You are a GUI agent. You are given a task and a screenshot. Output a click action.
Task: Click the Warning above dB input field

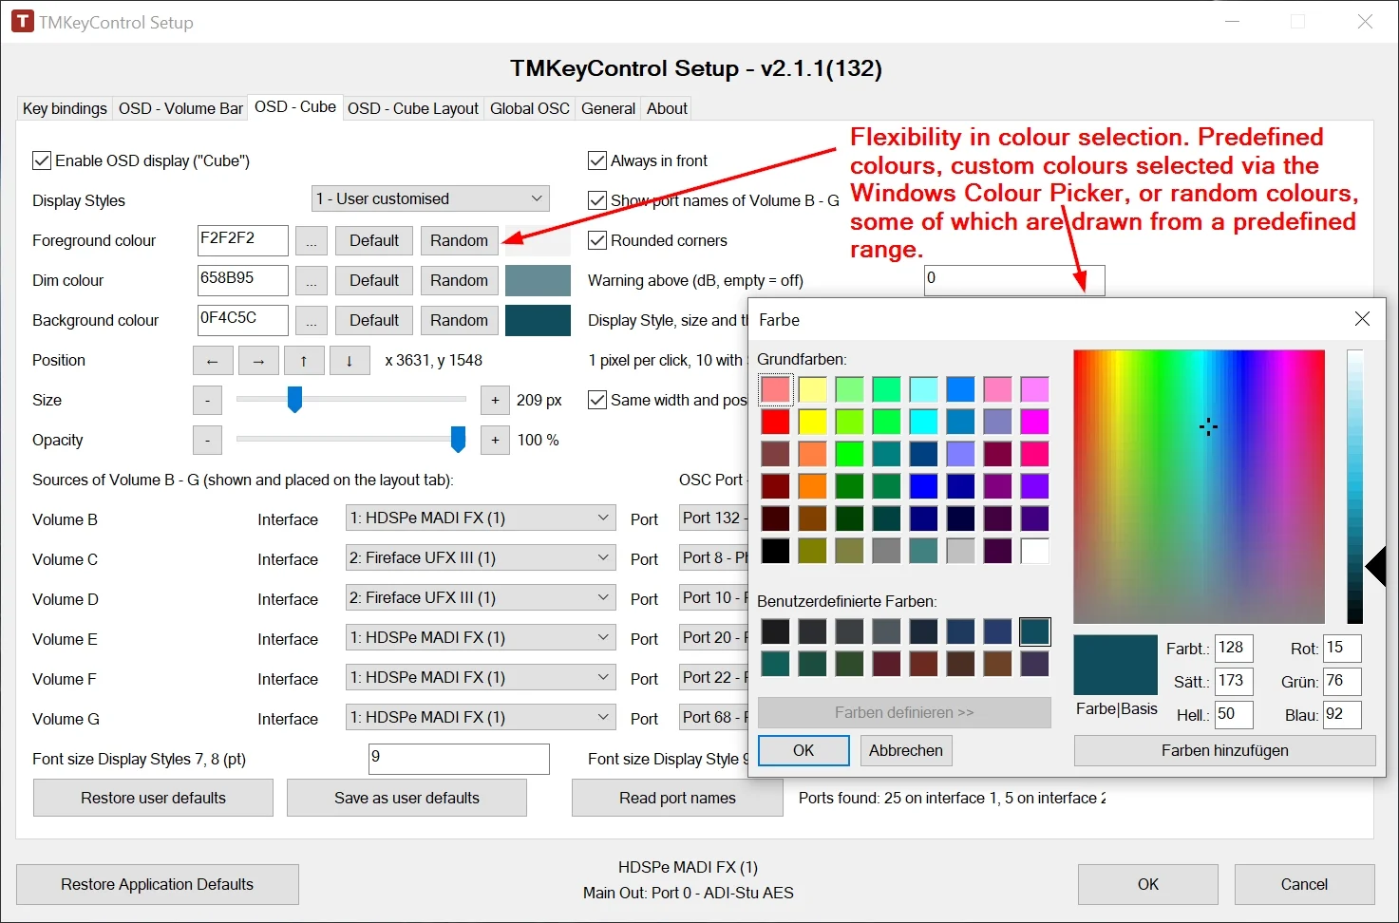1014,280
